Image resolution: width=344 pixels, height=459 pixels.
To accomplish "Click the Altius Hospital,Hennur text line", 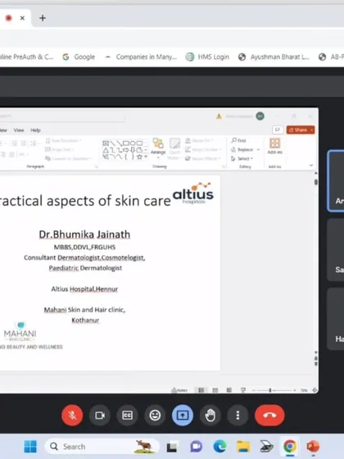I will (84, 289).
